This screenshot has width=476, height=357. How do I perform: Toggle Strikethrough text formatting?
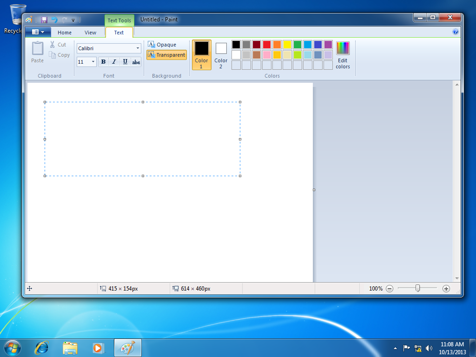pyautogui.click(x=136, y=62)
